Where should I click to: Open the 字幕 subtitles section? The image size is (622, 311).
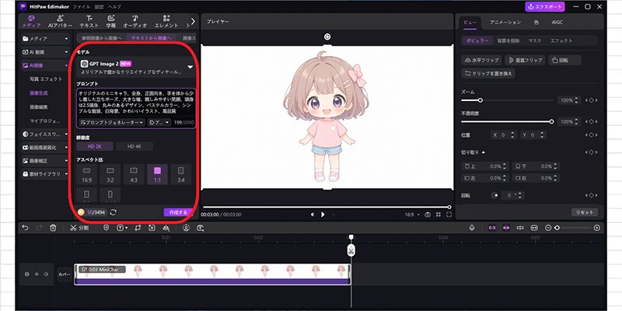click(110, 22)
